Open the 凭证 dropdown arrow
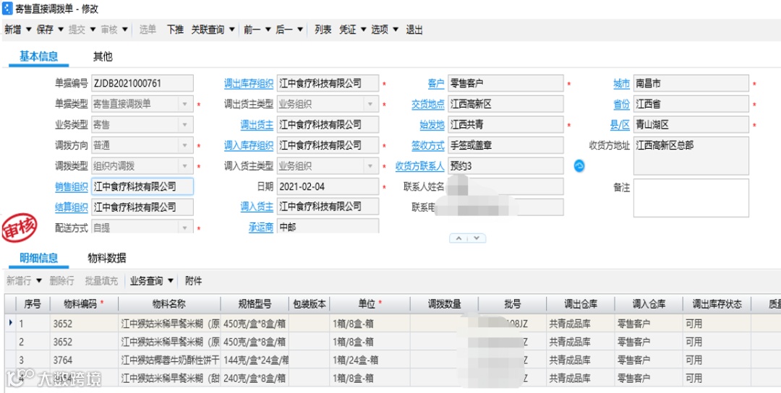781x393 pixels. 363,30
